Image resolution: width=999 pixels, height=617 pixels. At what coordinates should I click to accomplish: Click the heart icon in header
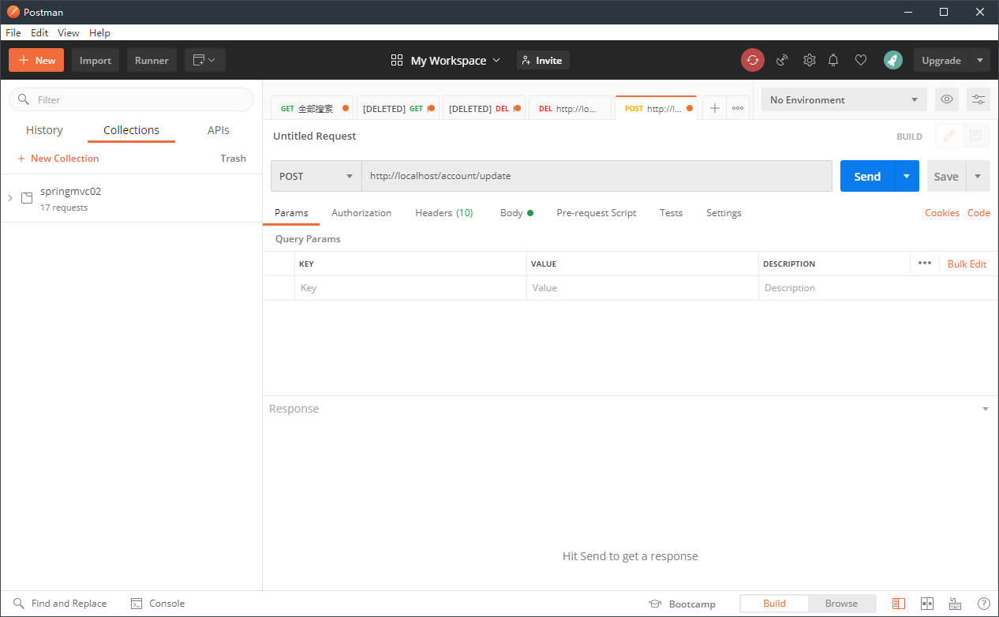861,60
